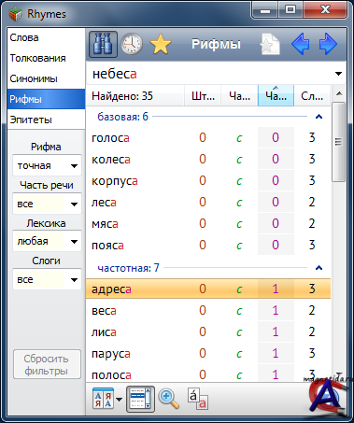Select the word мяса
Viewport: 354px width, 423px height.
pyautogui.click(x=208, y=223)
